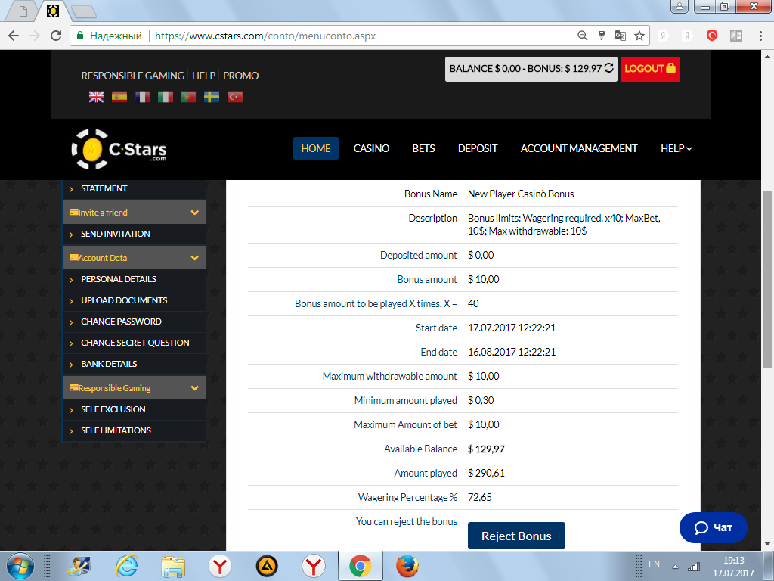This screenshot has width=774, height=581.
Task: Switch language using the Spanish flag
Action: pyautogui.click(x=119, y=97)
